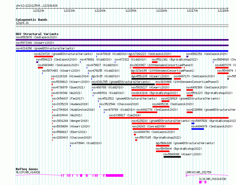Image resolution: width=236 pixels, height=185 pixels.
Task: Click nsv479769 (Kidd2010) label
Action: click(x=120, y=110)
